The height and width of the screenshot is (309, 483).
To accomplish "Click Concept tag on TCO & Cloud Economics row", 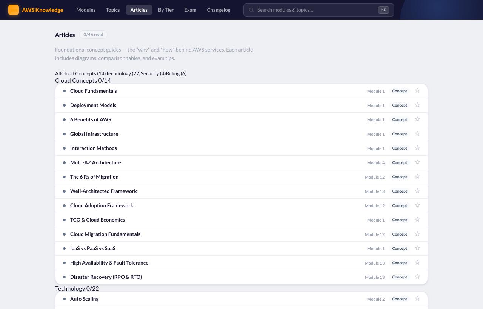I will (x=400, y=220).
